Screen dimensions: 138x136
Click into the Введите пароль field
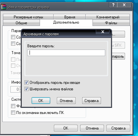pos(66,53)
